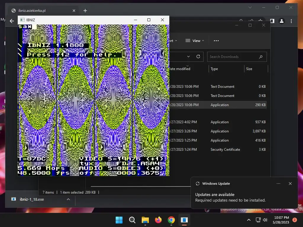Switch to IBNIZ app on taskbar
The image size is (303, 227).
click(184, 220)
